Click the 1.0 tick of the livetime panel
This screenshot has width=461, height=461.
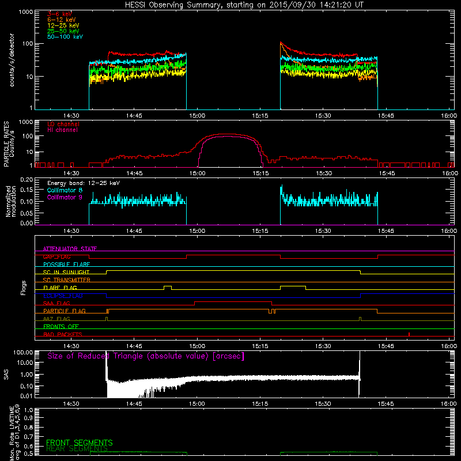tap(28, 410)
